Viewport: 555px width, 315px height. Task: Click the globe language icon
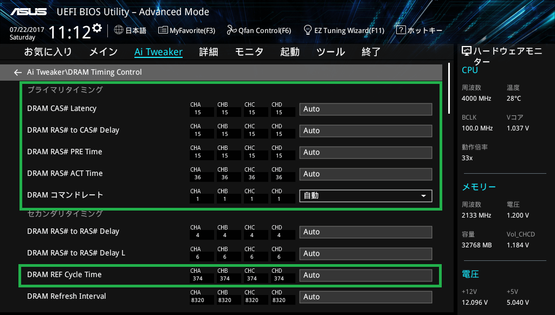[x=119, y=30]
